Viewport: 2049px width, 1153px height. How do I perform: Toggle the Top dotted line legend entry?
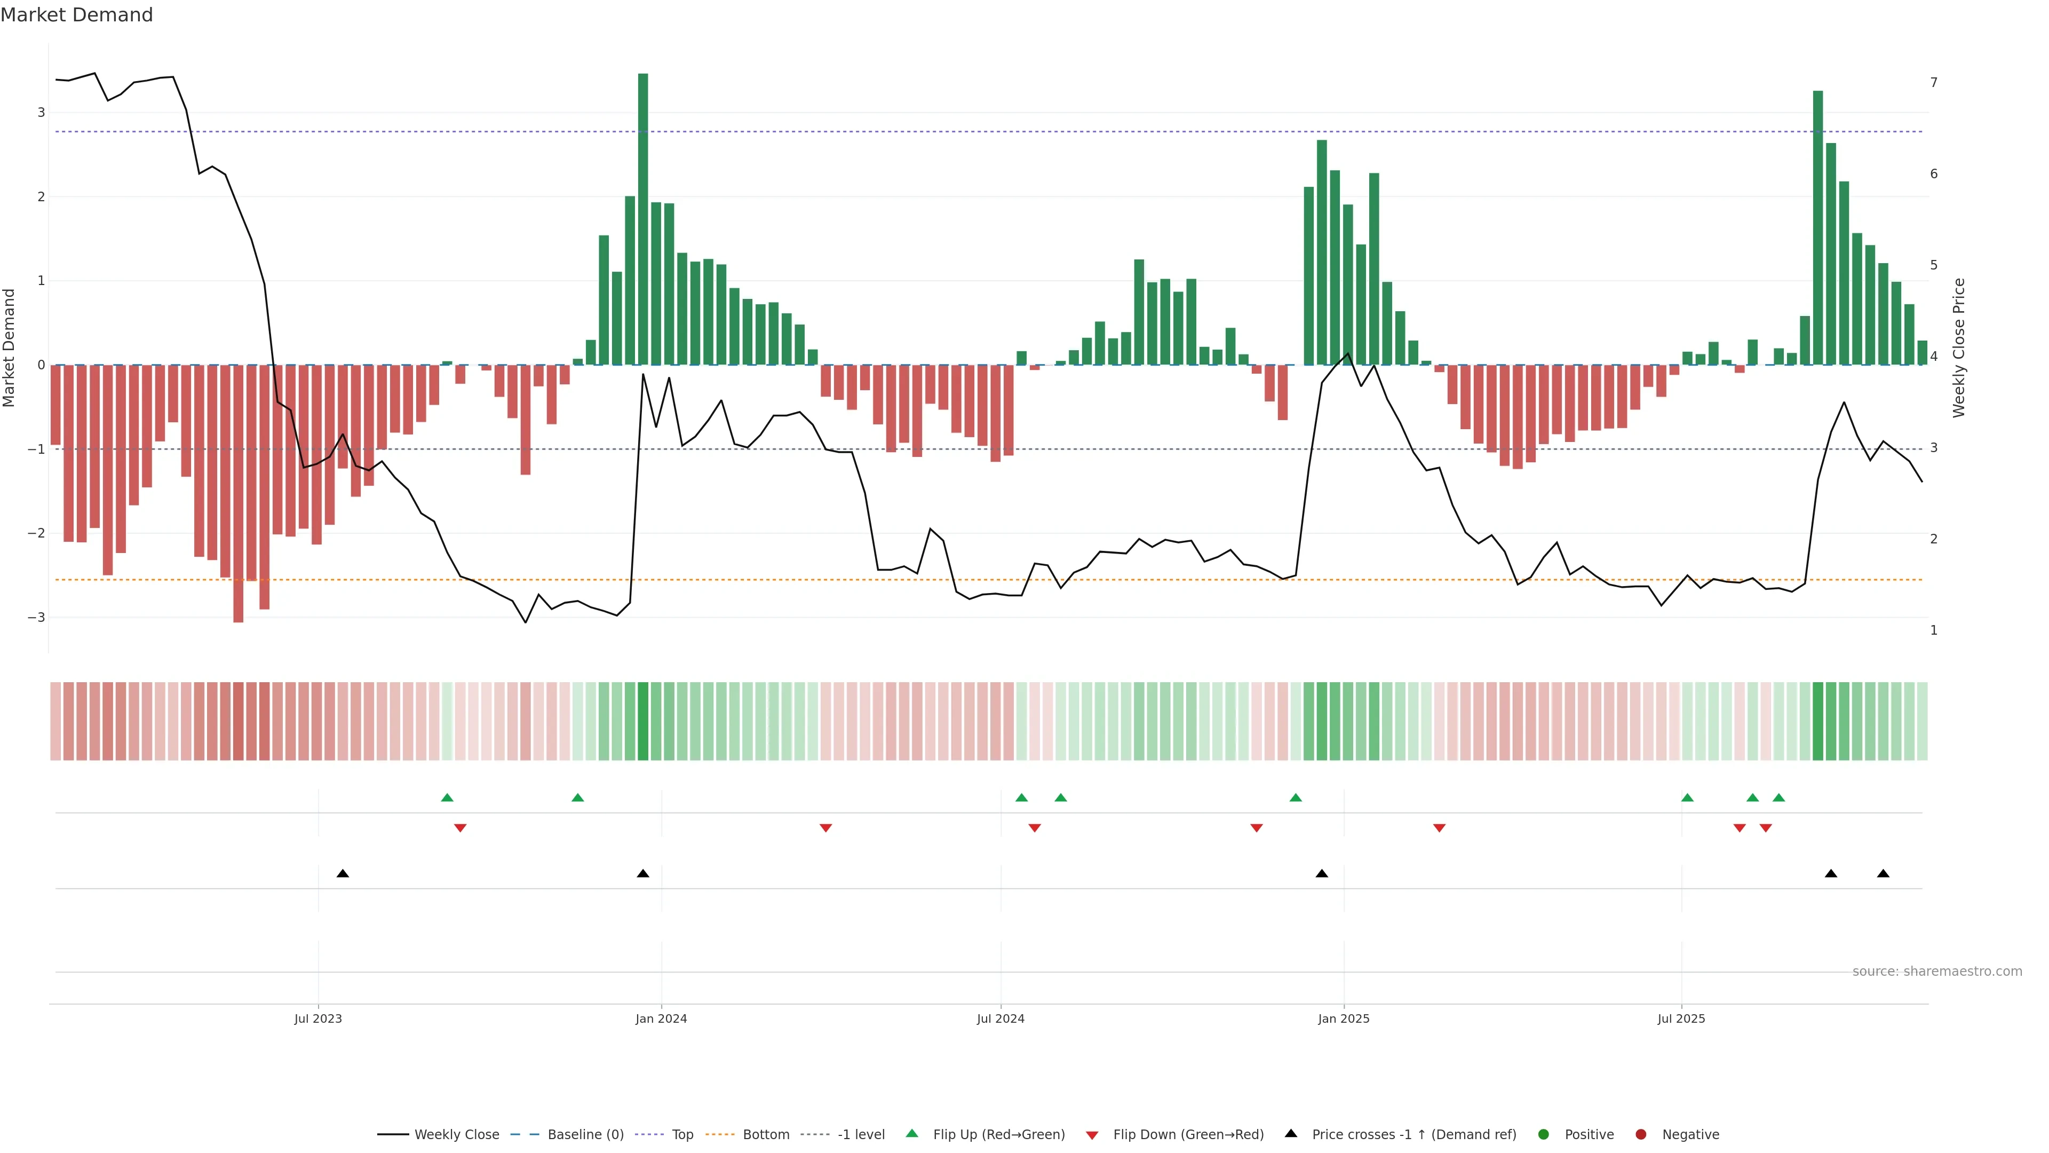tap(682, 1135)
